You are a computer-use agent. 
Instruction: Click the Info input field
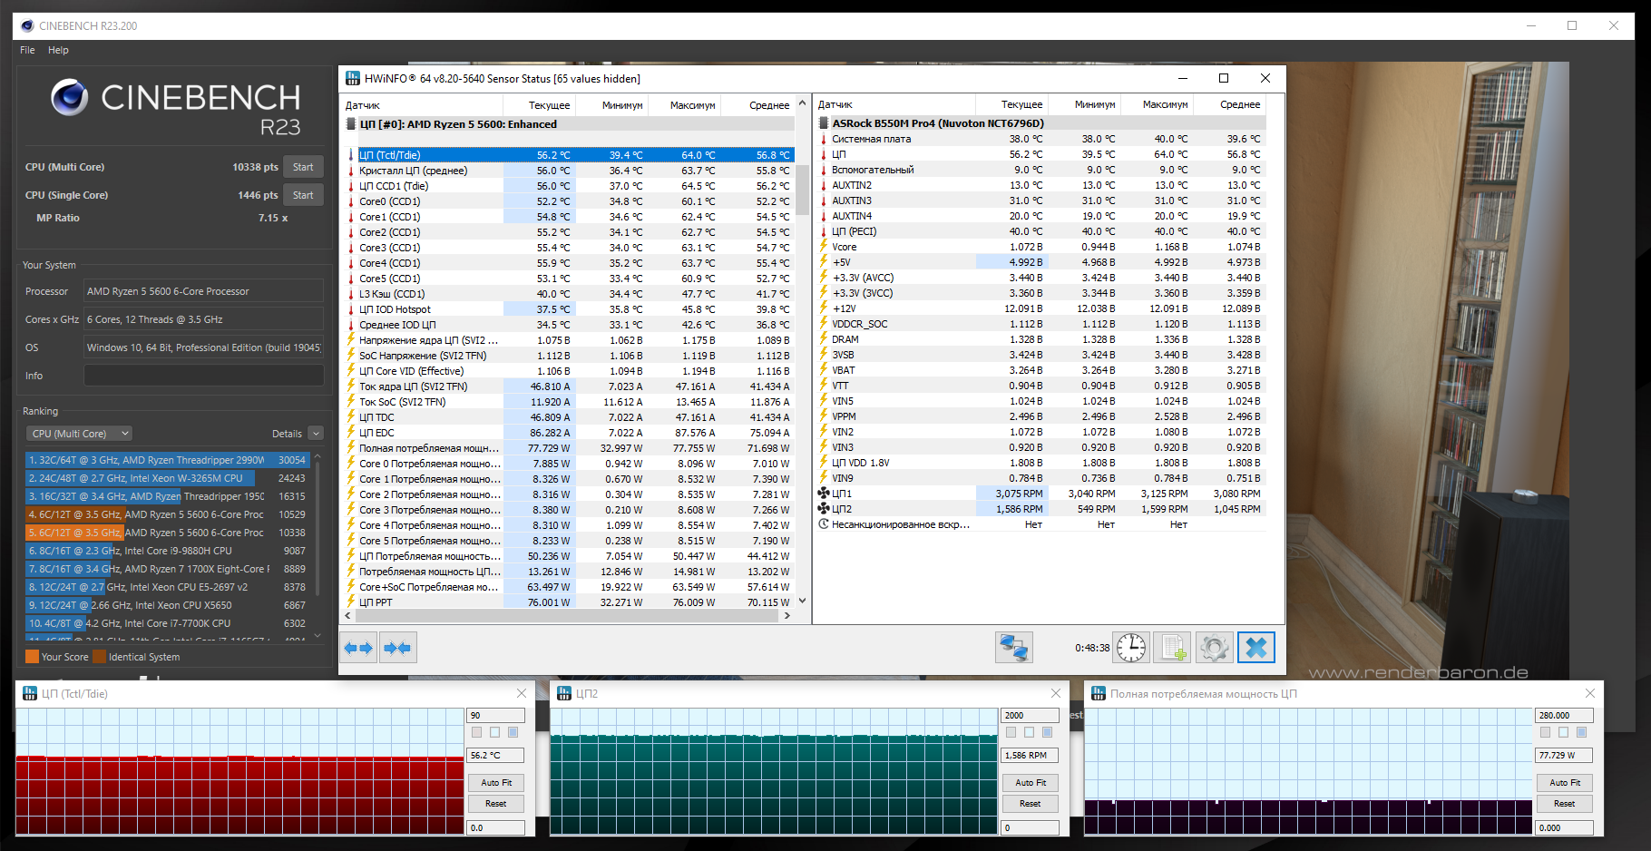coord(203,376)
